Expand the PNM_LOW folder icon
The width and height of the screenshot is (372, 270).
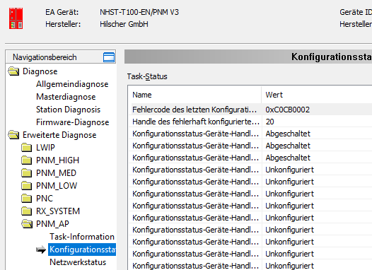tap(26, 186)
